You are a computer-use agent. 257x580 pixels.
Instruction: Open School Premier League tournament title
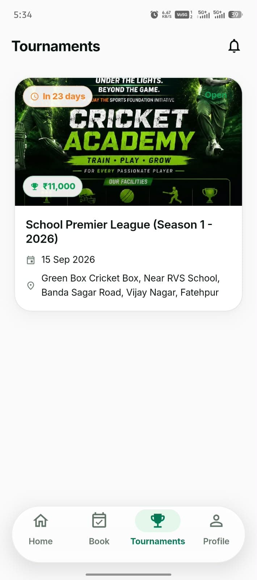[x=119, y=231]
